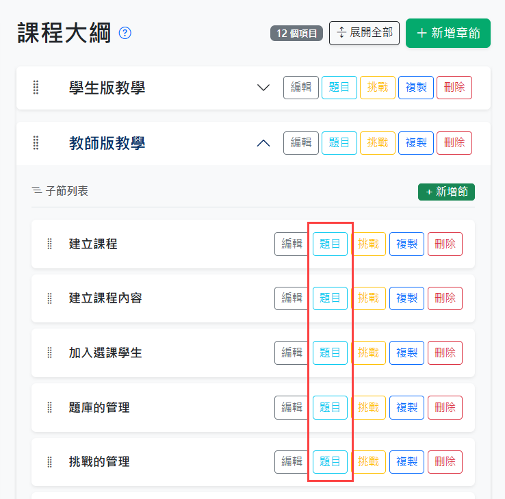Image resolution: width=505 pixels, height=499 pixels.
Task: Click 挑戰 button for 加入選課學生
Action: coord(368,353)
